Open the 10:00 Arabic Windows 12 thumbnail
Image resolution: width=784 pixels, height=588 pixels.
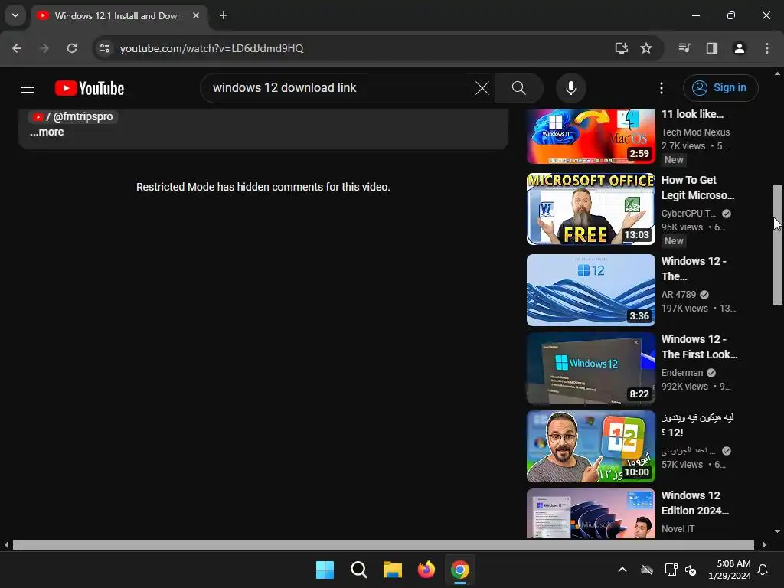590,446
